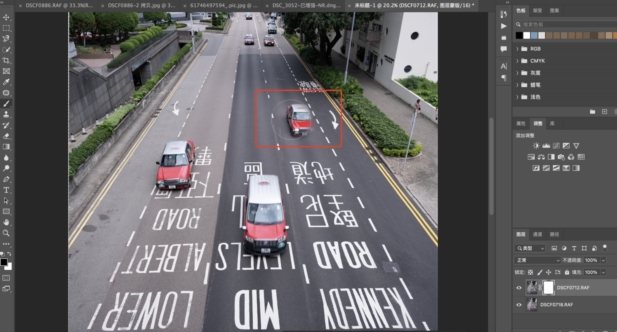This screenshot has width=617, height=332.
Task: Switch to the 通道 tab
Action: coord(537,234)
